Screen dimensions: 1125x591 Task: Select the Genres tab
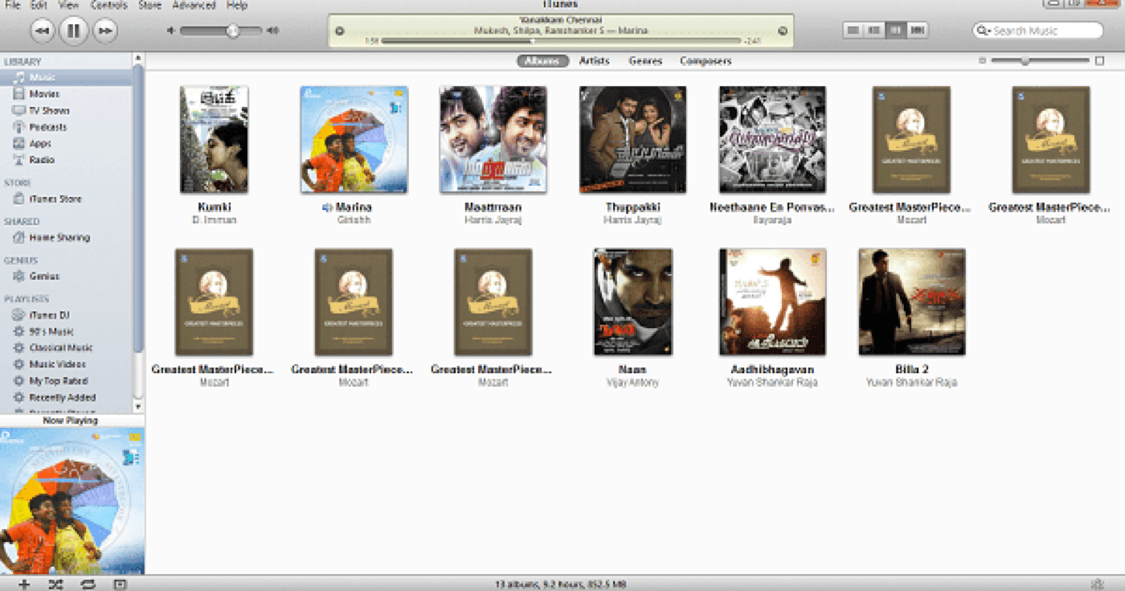pos(645,61)
